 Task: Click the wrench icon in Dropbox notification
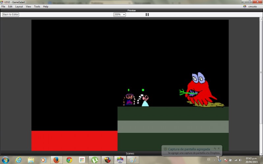coord(215,148)
